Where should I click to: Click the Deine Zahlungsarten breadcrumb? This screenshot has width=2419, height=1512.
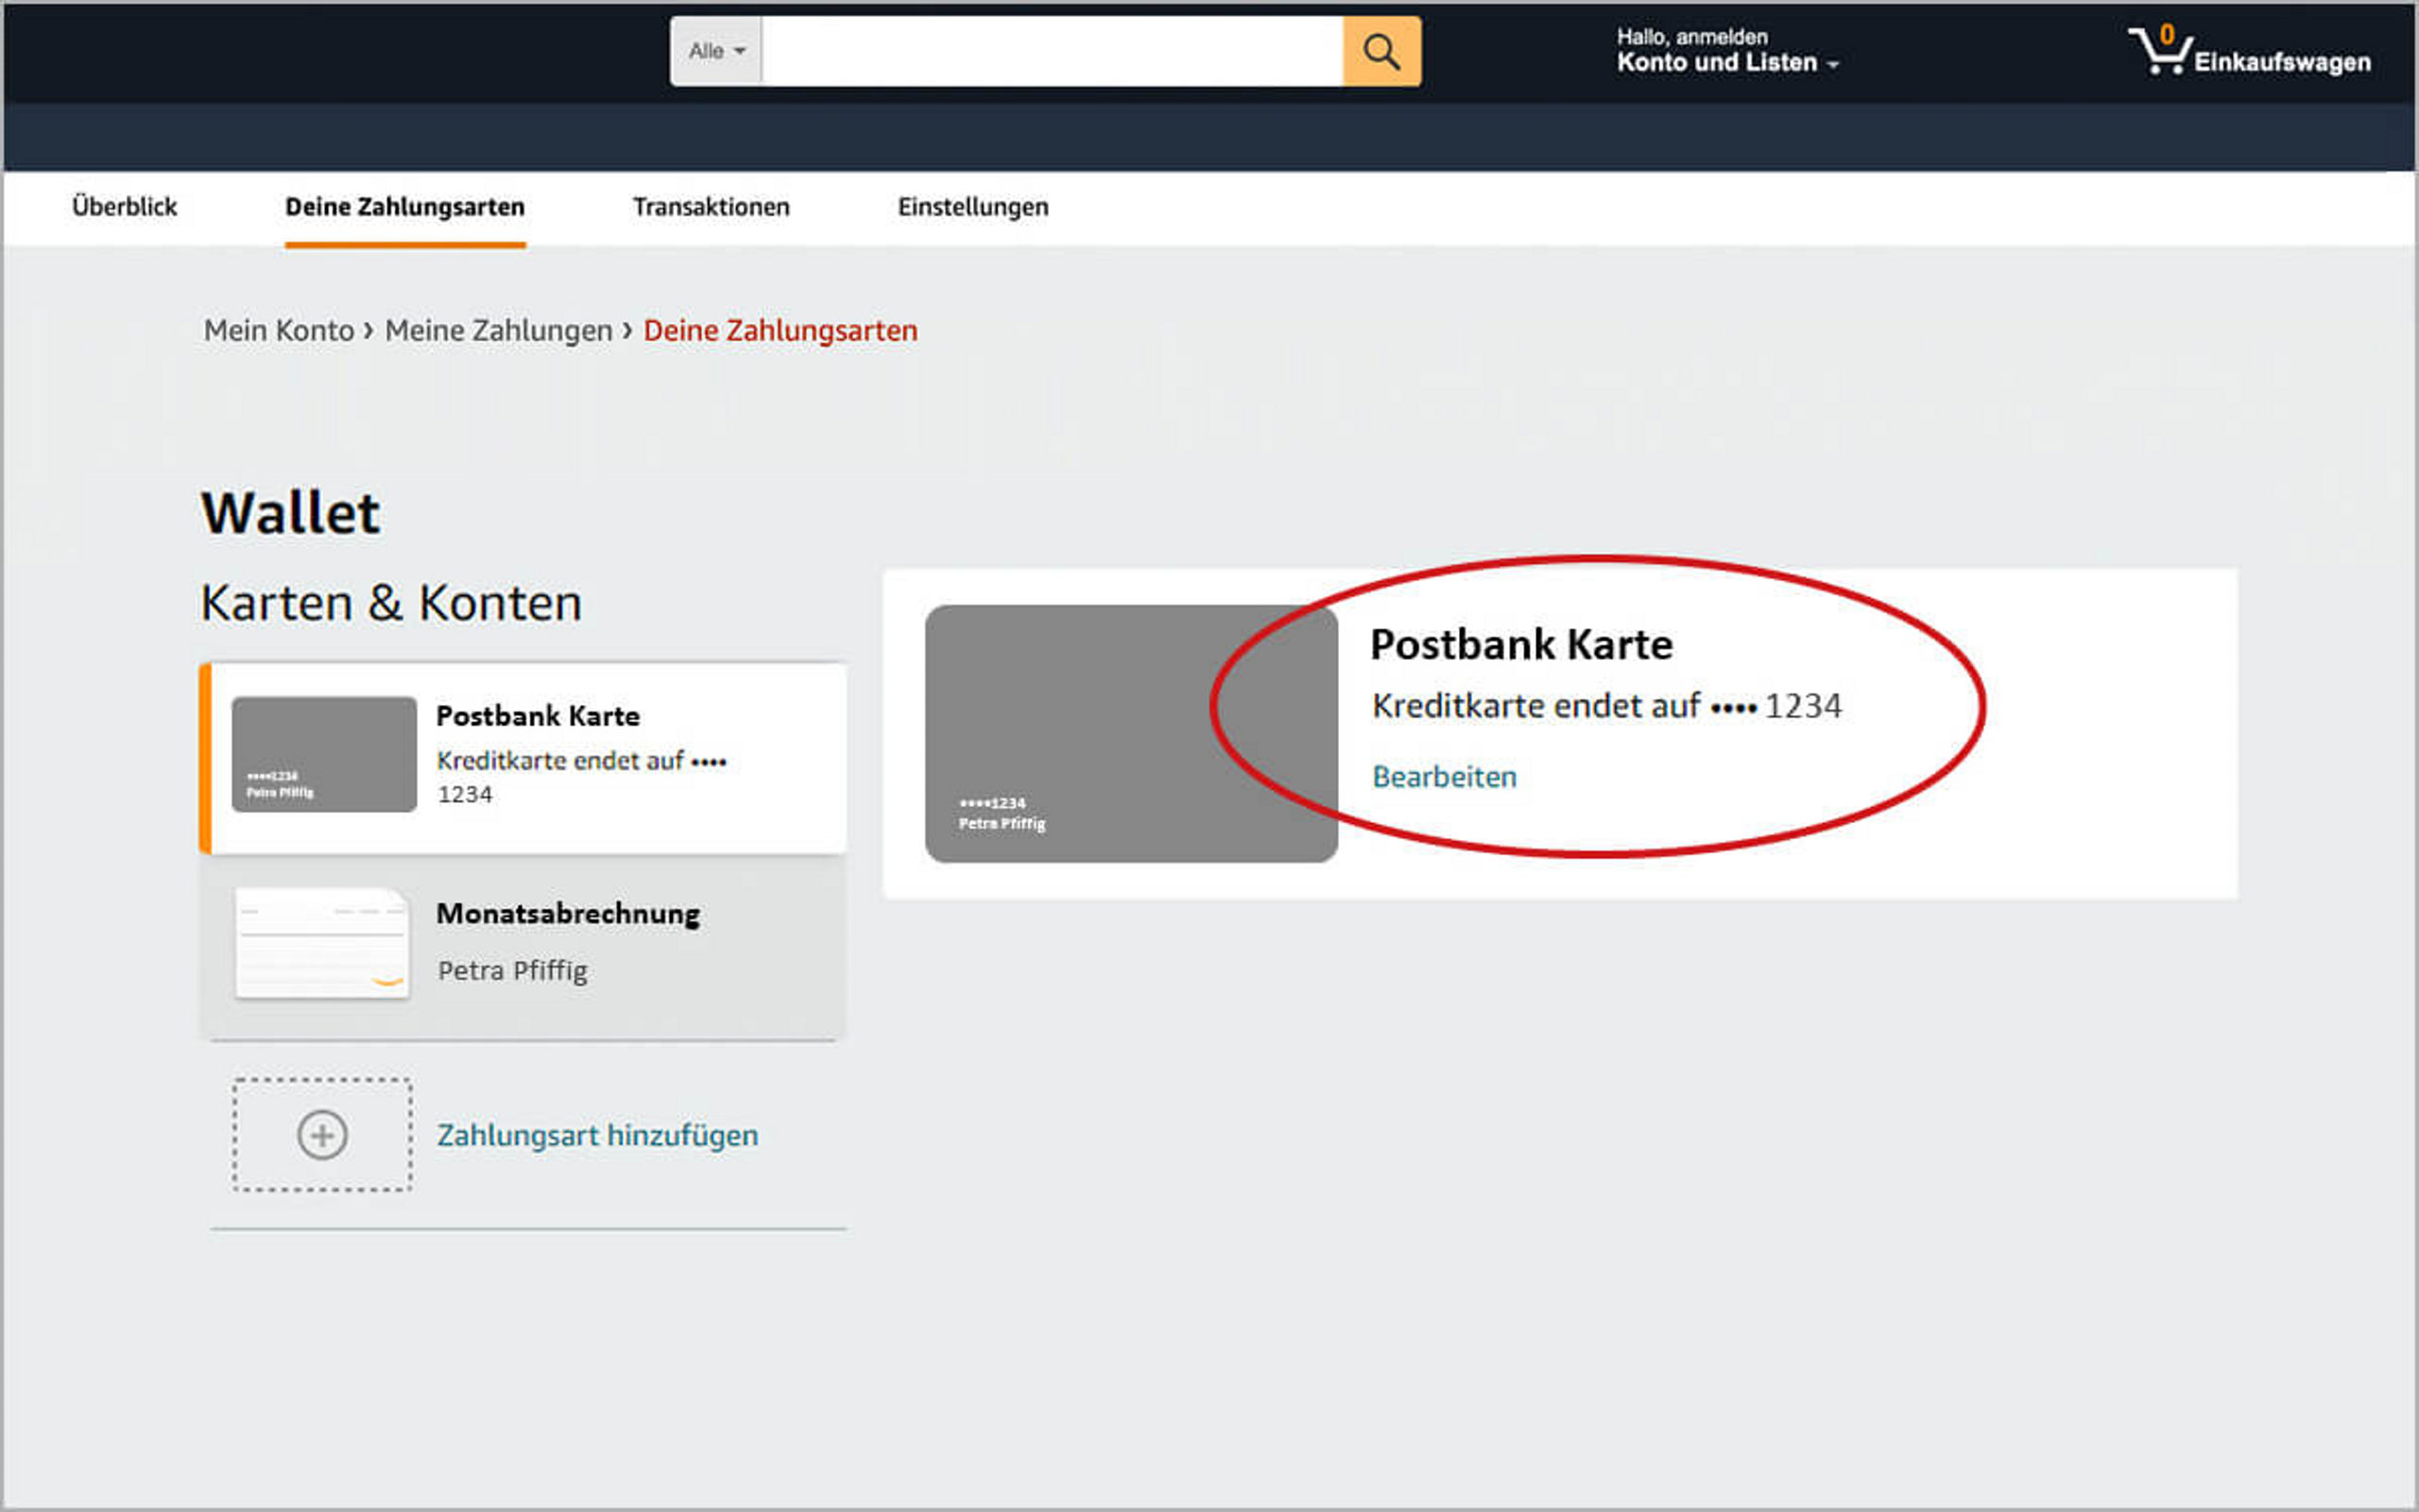[780, 331]
